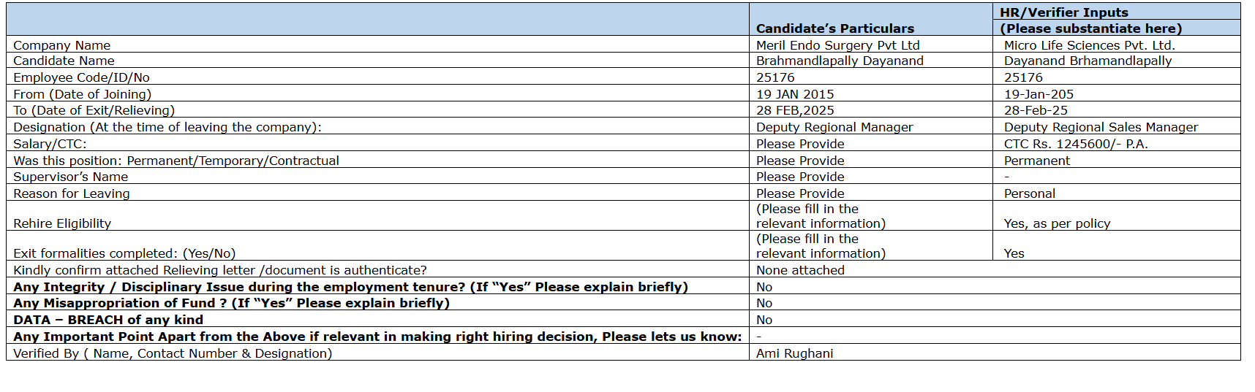This screenshot has height=392, width=1255.
Task: Select the "Micro Life Sciences Pvt. Ltd." cell
Action: [x=1089, y=45]
